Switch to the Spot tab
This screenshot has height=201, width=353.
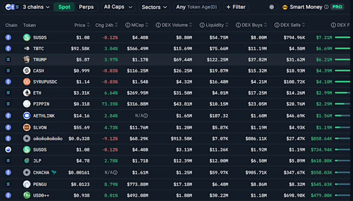64,7
